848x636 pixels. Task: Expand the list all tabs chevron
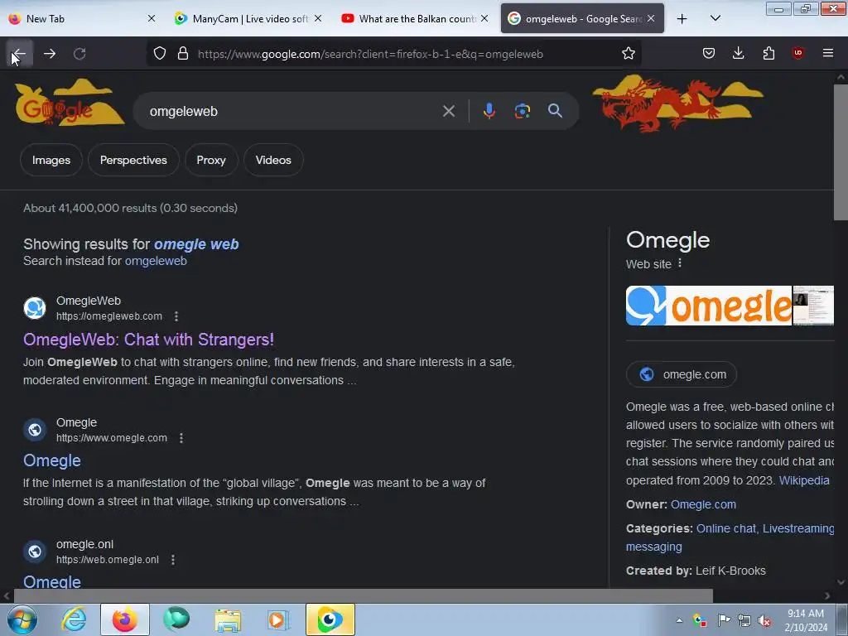tap(715, 19)
